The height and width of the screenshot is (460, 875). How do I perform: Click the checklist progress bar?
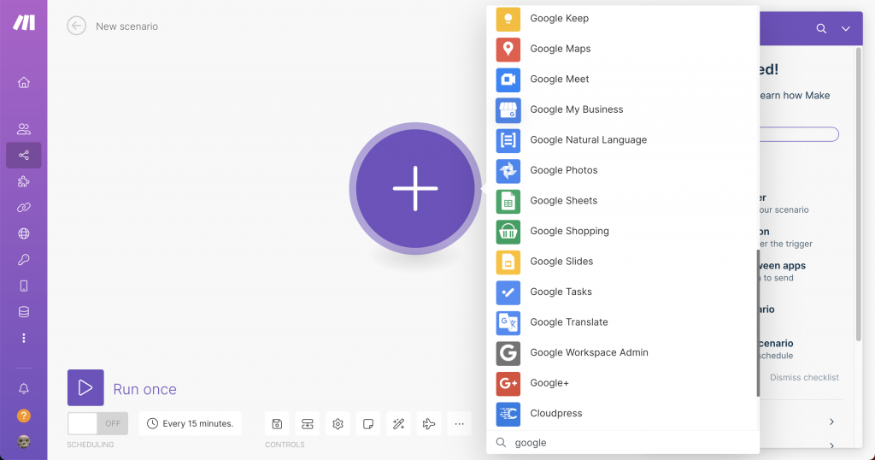(x=799, y=134)
